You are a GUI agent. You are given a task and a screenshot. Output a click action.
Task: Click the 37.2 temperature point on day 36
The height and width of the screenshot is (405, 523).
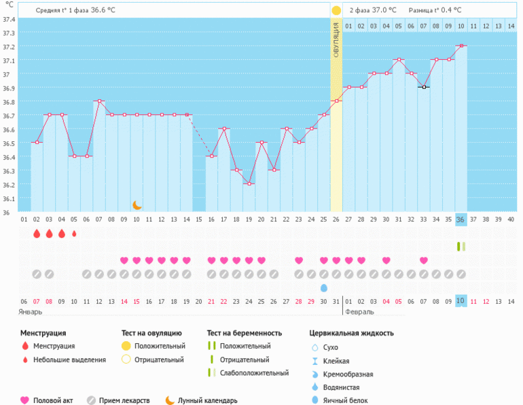pos(461,46)
